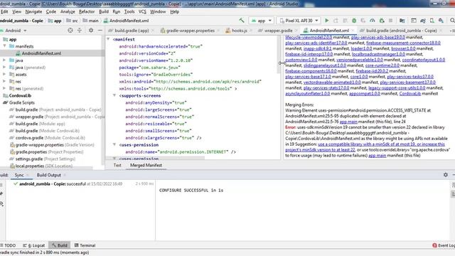
Task: Click the editor horizontal scrollbar
Action: coord(155,158)
